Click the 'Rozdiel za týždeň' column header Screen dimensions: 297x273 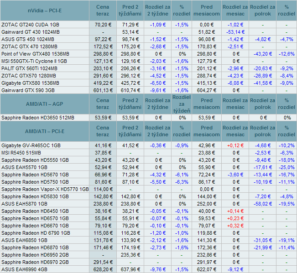click(x=182, y=104)
